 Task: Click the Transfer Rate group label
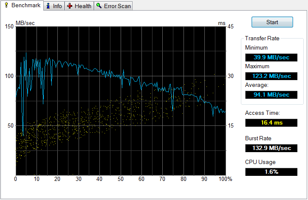(262, 38)
